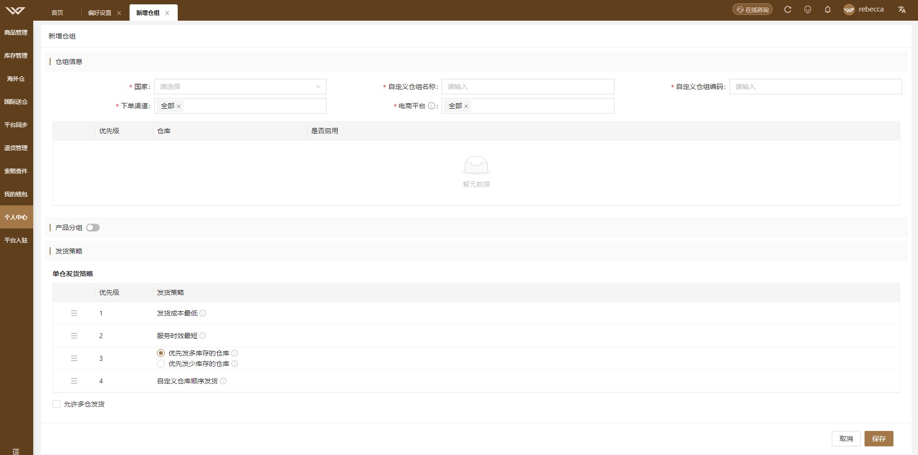Click the 在线咨询 button
Screen dimensions: 918x455
click(x=752, y=10)
